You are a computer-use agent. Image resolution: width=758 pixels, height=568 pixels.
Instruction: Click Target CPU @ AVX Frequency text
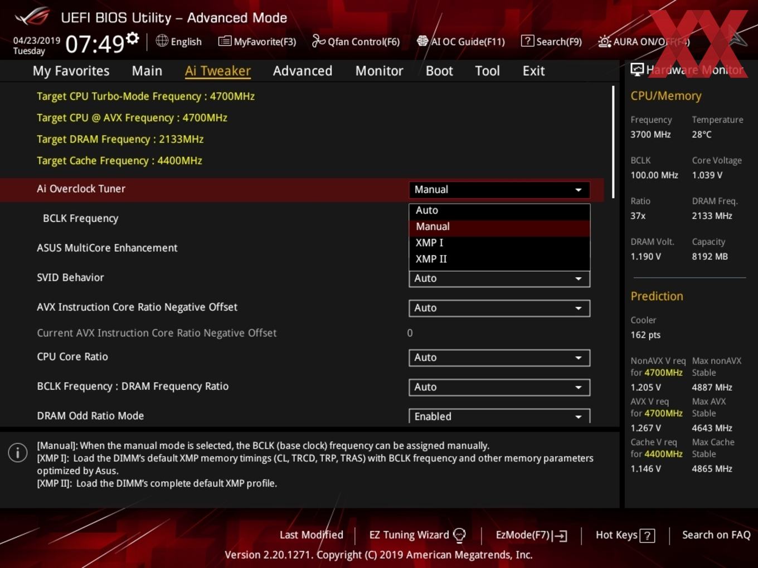pos(132,117)
